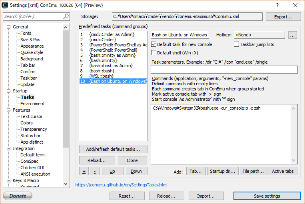305x204 pixels.
Task: Click the Donate button
Action: point(18,196)
